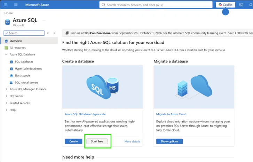Expand the Help section
The width and height of the screenshot is (253, 162).
[6, 110]
